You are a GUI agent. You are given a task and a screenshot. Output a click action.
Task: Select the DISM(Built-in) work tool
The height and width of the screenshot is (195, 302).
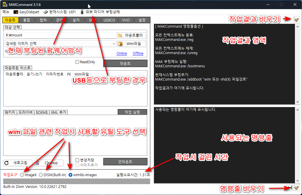pos(41,175)
